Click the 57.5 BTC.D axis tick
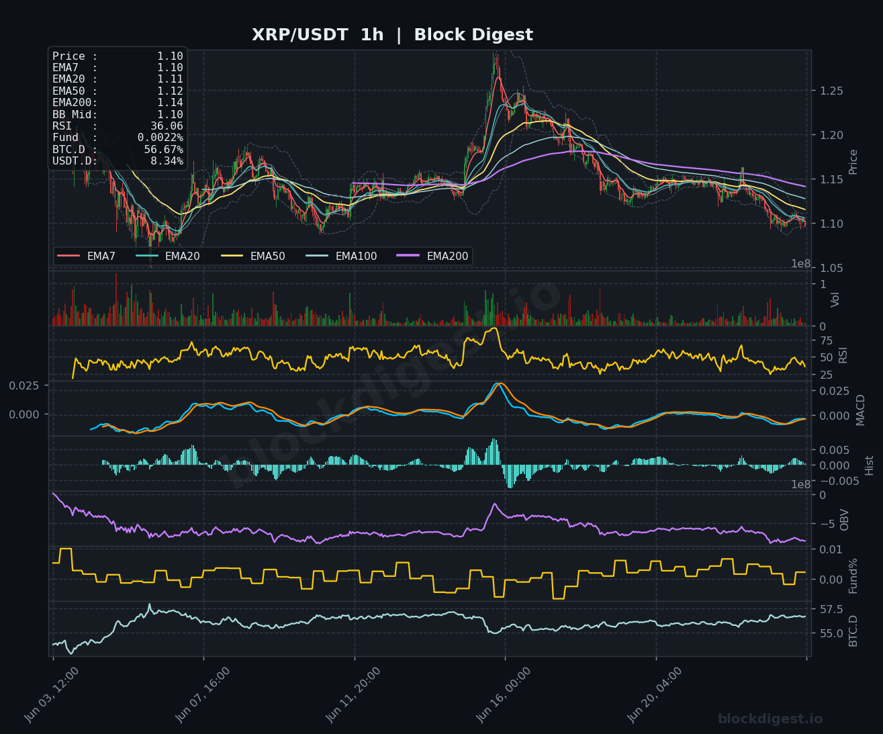This screenshot has width=883, height=734. (831, 609)
